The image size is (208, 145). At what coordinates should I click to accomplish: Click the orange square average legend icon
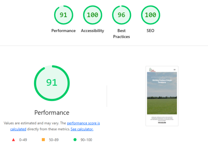click(x=44, y=140)
